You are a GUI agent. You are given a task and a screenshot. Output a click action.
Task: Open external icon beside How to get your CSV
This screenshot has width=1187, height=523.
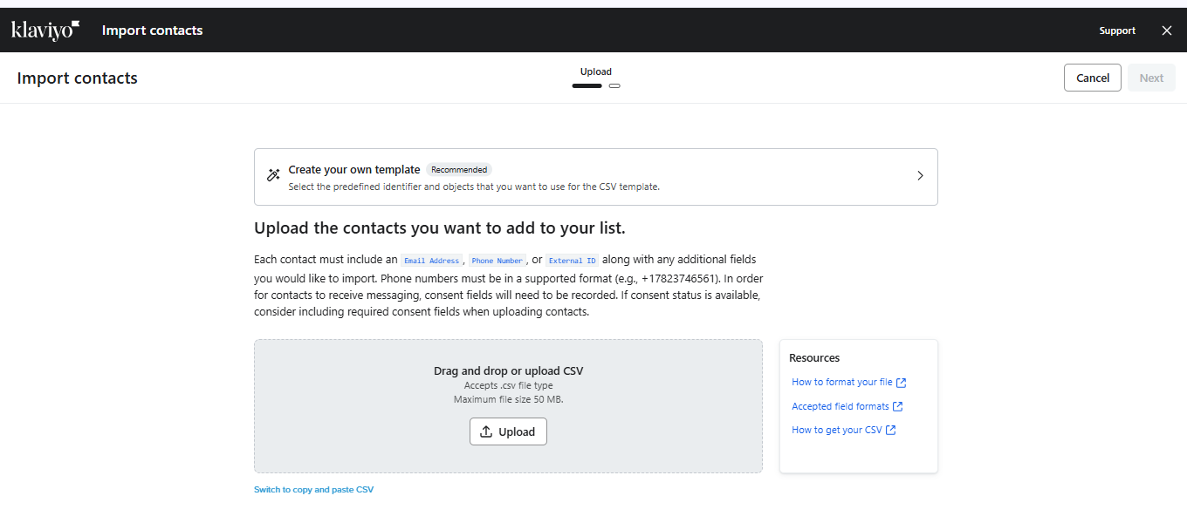pyautogui.click(x=891, y=430)
